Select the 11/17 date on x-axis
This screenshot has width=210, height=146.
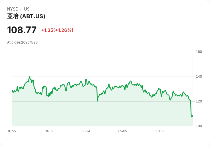pyautogui.click(x=159, y=131)
